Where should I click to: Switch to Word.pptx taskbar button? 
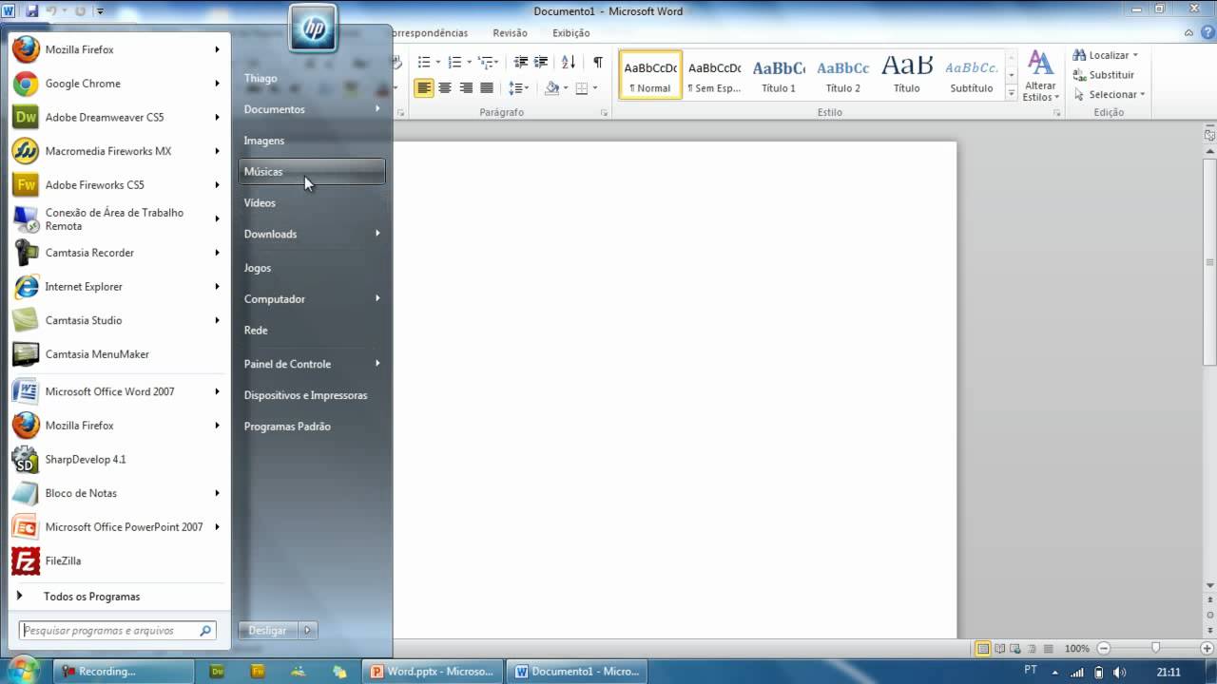(x=433, y=672)
